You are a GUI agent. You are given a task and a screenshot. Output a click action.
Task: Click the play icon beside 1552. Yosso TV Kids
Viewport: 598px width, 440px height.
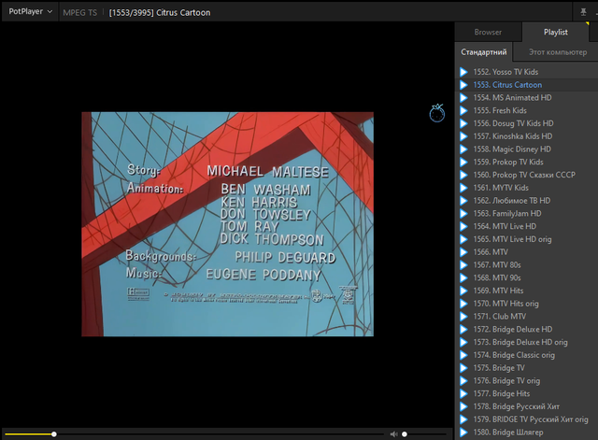point(463,72)
